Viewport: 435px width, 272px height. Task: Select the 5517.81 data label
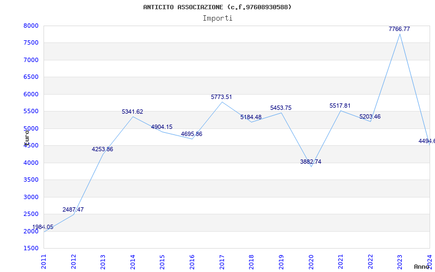coord(340,106)
